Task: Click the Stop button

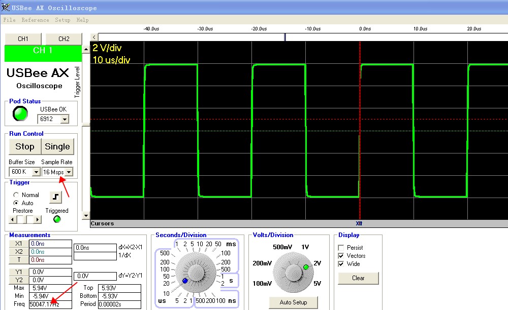Action: coord(25,146)
